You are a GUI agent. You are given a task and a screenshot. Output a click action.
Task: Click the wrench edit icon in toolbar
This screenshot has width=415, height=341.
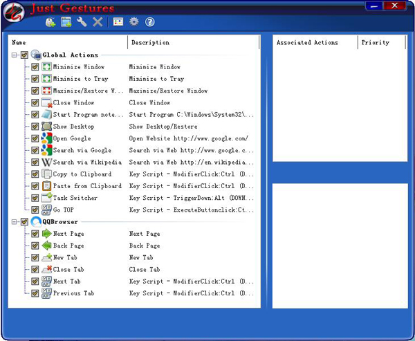(82, 22)
